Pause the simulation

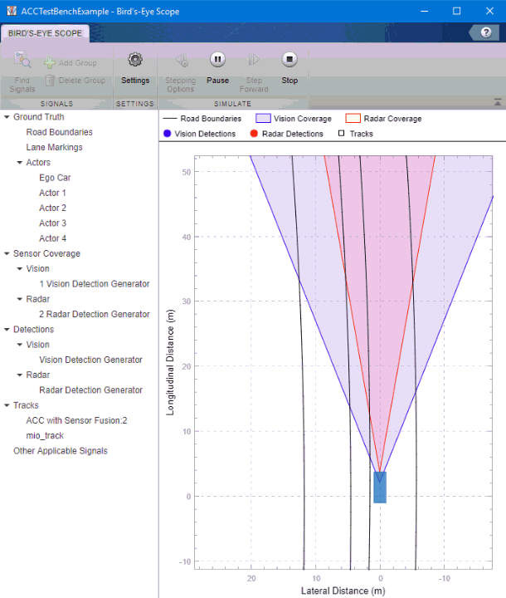click(x=217, y=60)
